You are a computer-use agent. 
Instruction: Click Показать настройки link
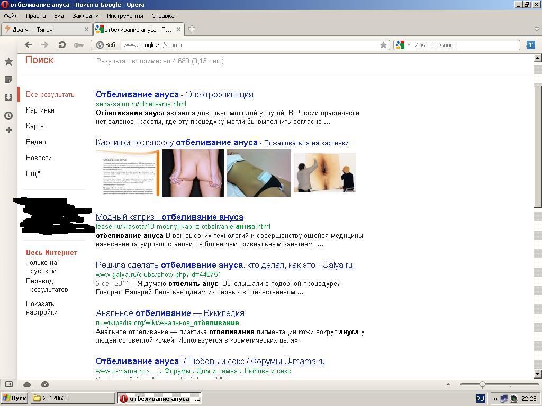pos(42,308)
